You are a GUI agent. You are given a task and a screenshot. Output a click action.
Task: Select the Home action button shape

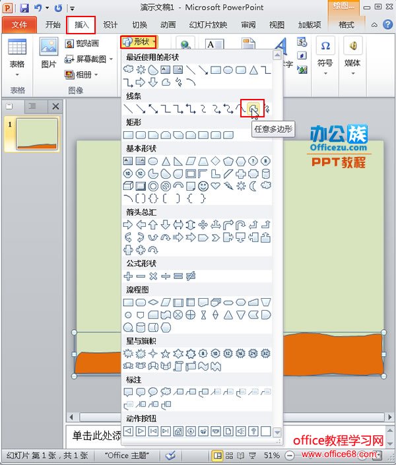178,431
